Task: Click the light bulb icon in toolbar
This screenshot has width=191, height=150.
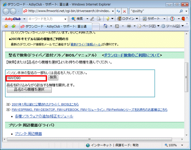Action: (107, 19)
